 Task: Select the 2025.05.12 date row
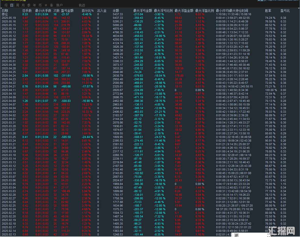coord(9,36)
